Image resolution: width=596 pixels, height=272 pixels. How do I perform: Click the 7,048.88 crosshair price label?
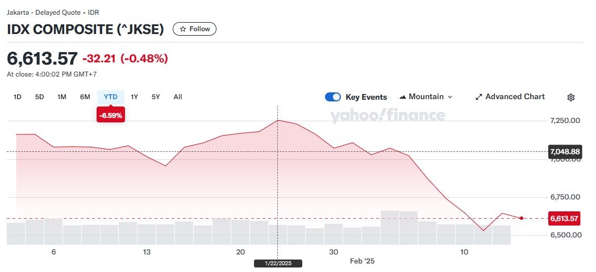565,151
